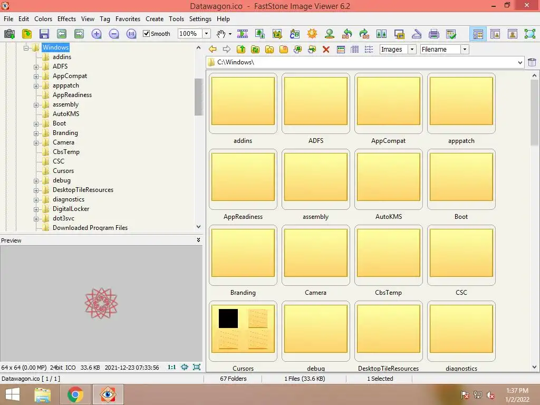
Task: Go to the next image
Action: pyautogui.click(x=79, y=34)
